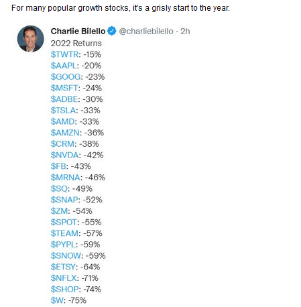Click the blue verified badge icon

tap(112, 31)
